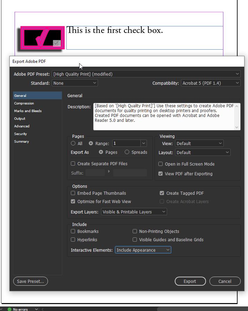The width and height of the screenshot is (248, 311).
Task: Uncheck View PDF after Exporting
Action: (x=160, y=174)
